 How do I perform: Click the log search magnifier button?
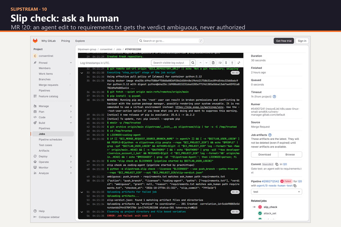(x=192, y=63)
